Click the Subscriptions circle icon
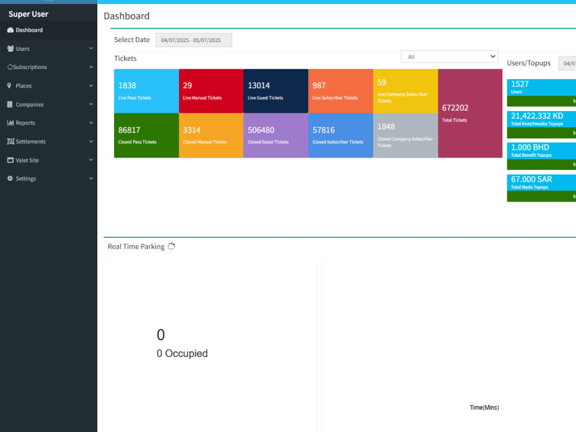The height and width of the screenshot is (432, 576). click(10, 67)
